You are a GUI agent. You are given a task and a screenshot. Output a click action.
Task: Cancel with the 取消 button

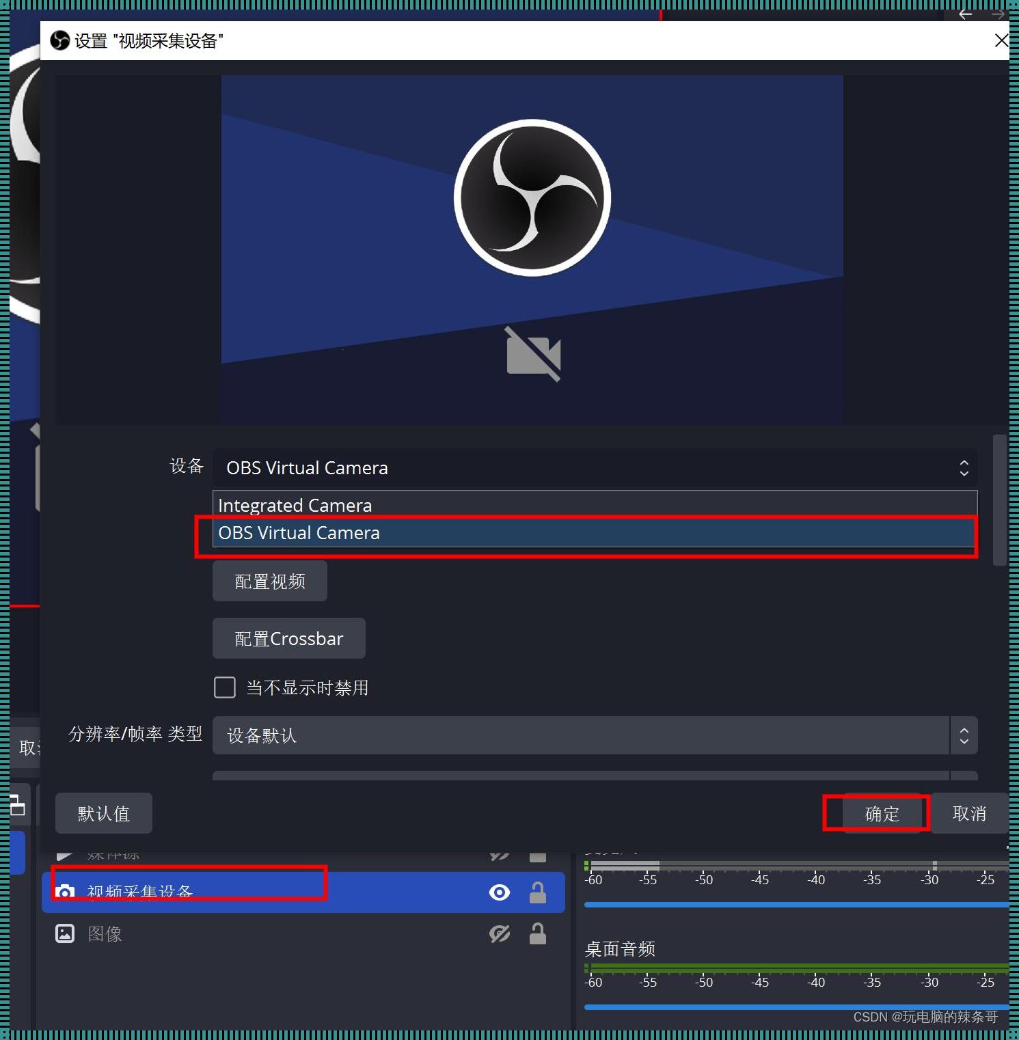[969, 813]
